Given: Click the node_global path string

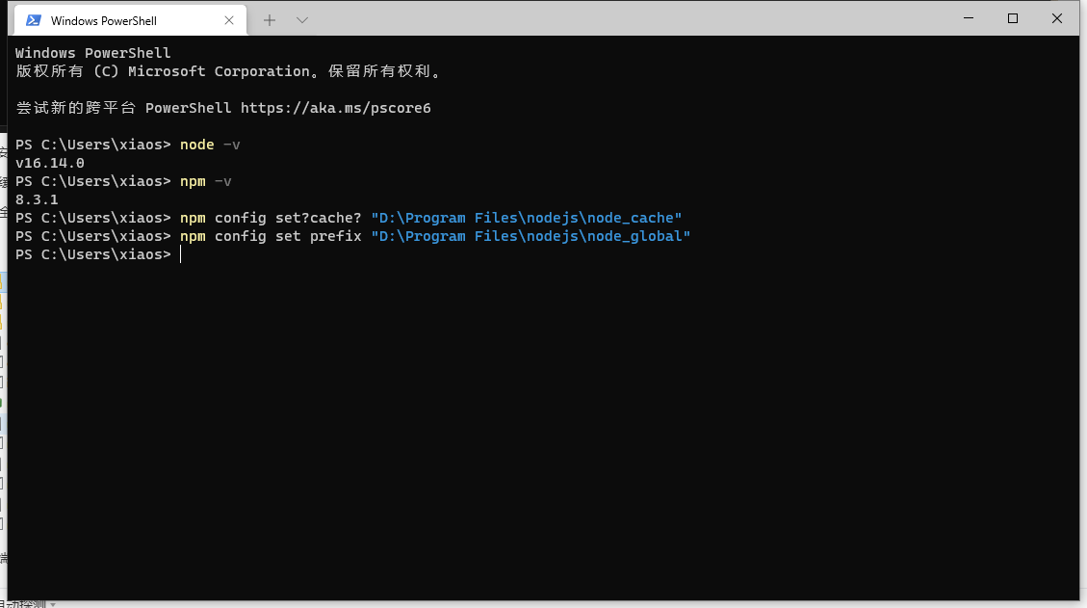Looking at the screenshot, I should pyautogui.click(x=531, y=236).
